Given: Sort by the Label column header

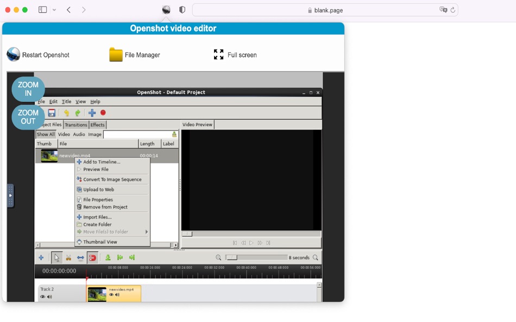Looking at the screenshot, I should pyautogui.click(x=170, y=144).
